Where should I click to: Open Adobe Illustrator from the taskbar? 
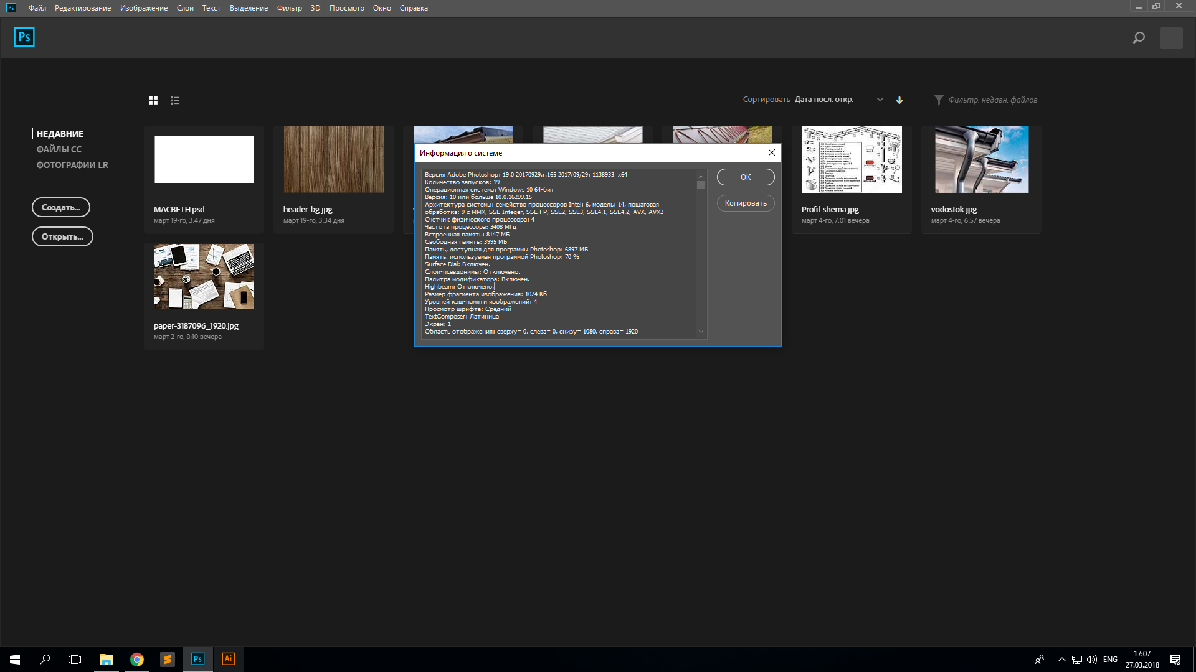[229, 660]
